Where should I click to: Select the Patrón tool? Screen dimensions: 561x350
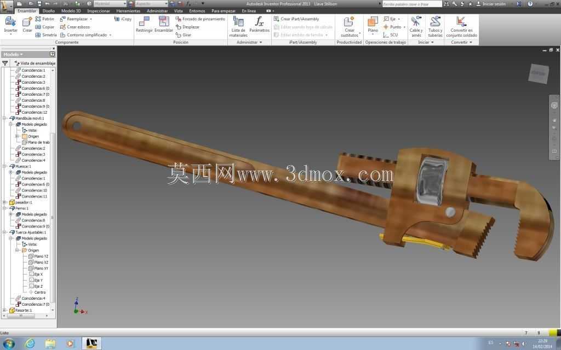45,19
